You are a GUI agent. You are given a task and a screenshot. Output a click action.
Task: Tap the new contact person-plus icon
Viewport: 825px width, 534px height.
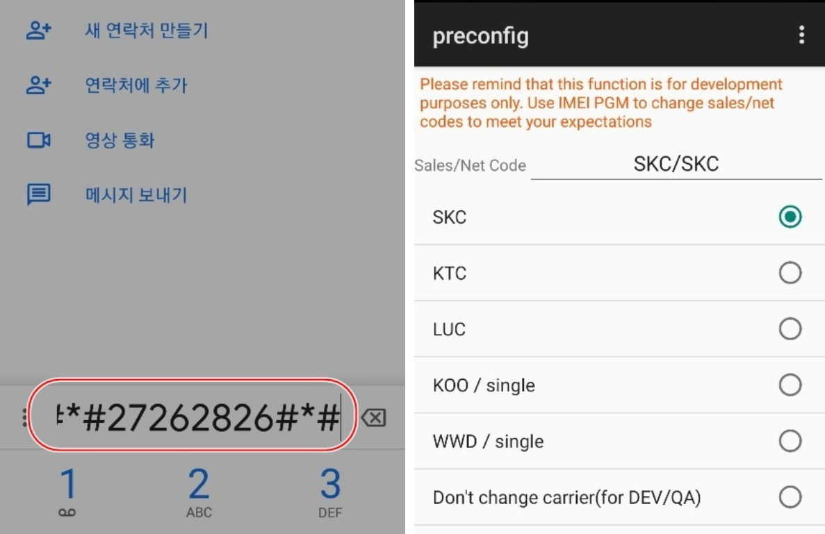coord(38,31)
